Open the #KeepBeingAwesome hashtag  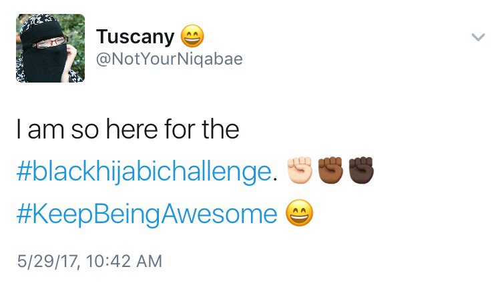click(x=146, y=214)
